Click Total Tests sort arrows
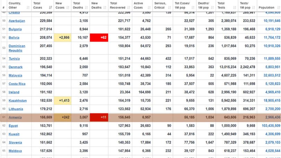The width and height of the screenshot is (281, 158). pos(235,8)
